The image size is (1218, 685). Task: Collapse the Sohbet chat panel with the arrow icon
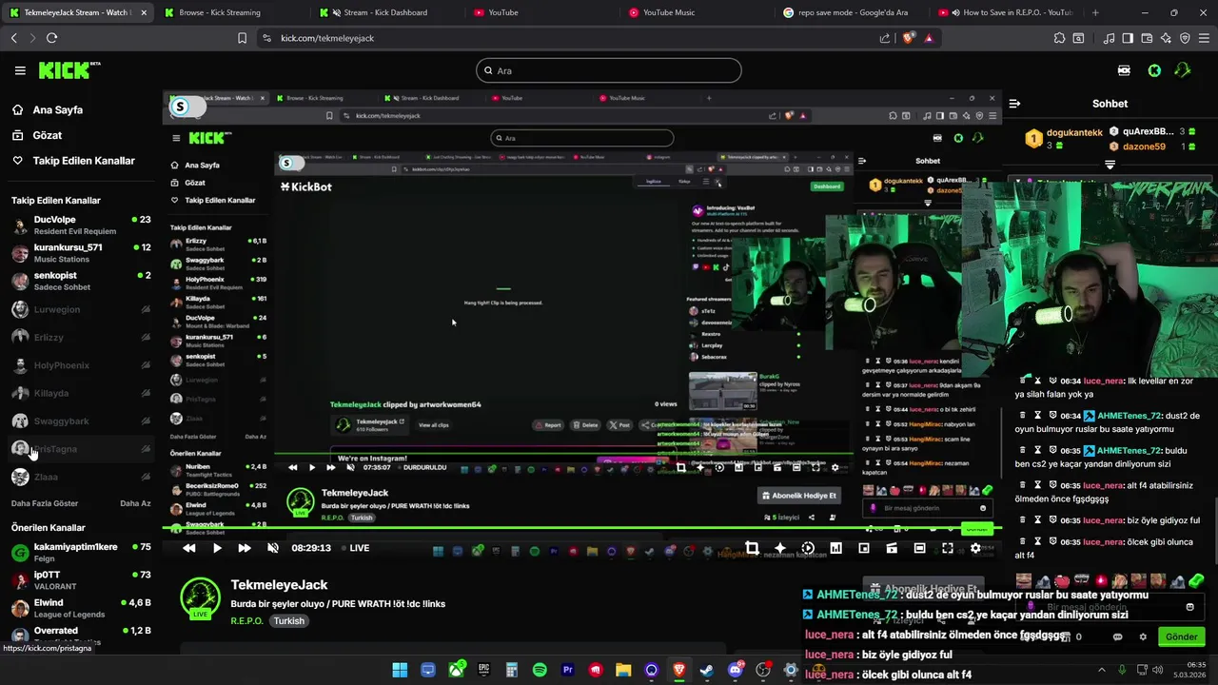[1014, 104]
